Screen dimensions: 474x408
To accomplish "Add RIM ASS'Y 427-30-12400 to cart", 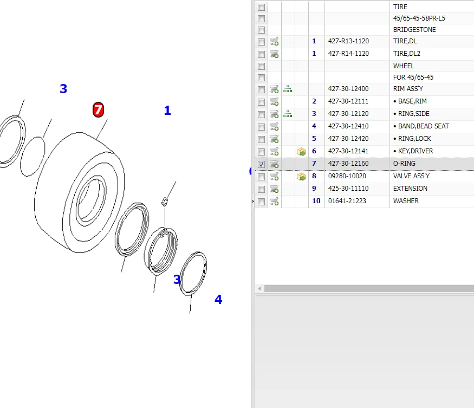I will (274, 89).
